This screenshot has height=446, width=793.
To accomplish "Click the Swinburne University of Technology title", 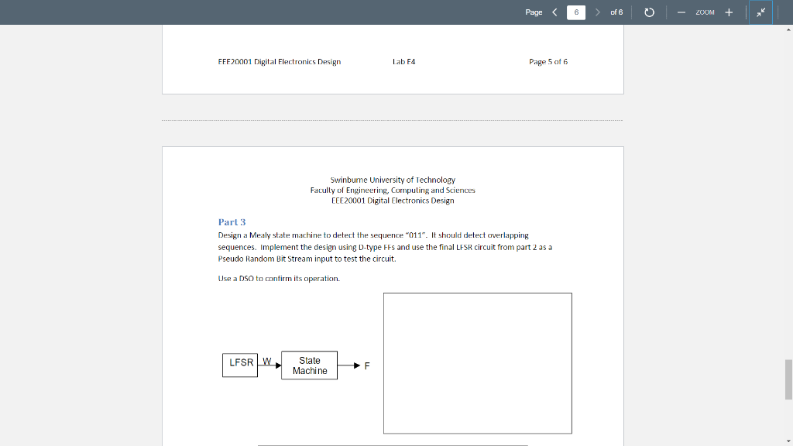I will 393,179.
